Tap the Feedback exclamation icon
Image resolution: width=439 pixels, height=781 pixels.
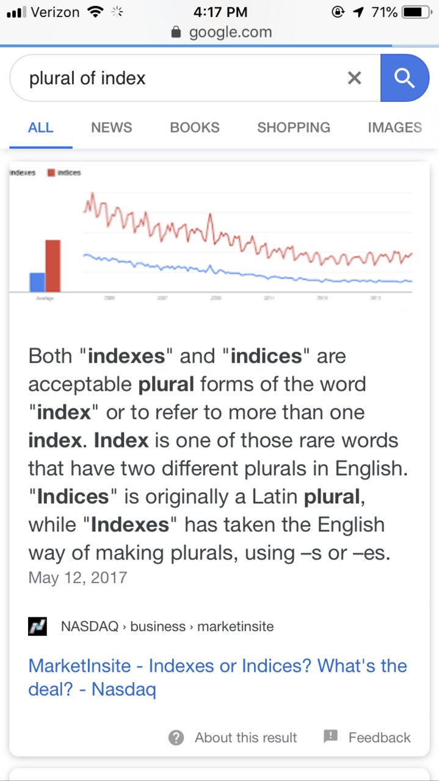330,736
